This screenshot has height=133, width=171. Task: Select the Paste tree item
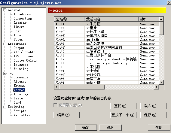click(18, 98)
